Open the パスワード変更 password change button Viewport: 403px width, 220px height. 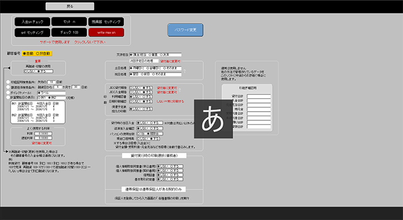tap(185, 30)
